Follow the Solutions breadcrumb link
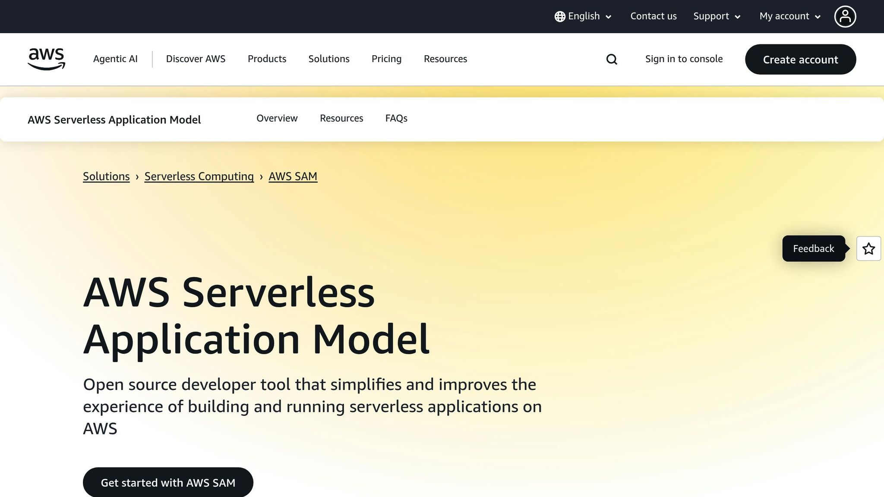884x497 pixels. coord(106,176)
